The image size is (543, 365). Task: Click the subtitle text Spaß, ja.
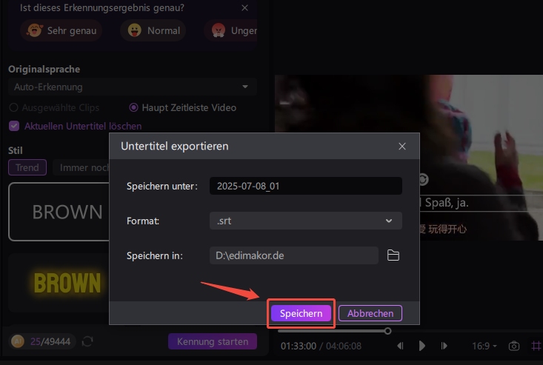tap(447, 203)
